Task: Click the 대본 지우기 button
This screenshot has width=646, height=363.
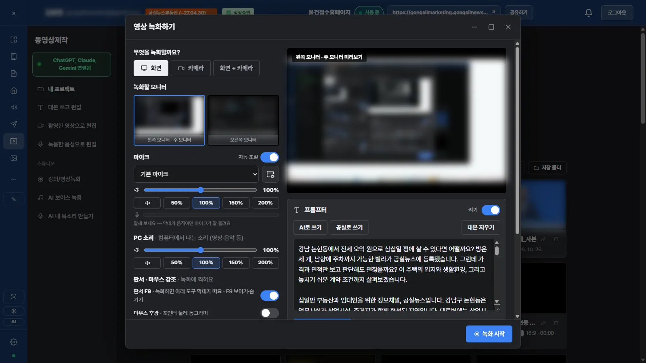Action: point(481,227)
